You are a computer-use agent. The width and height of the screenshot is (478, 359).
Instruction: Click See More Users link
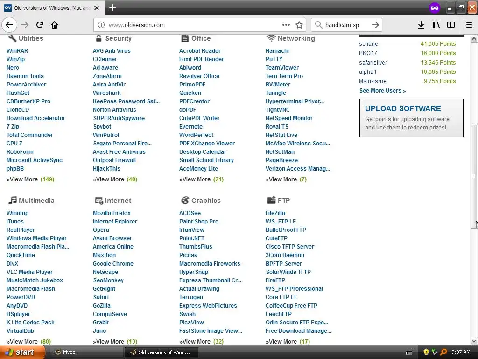[383, 90]
